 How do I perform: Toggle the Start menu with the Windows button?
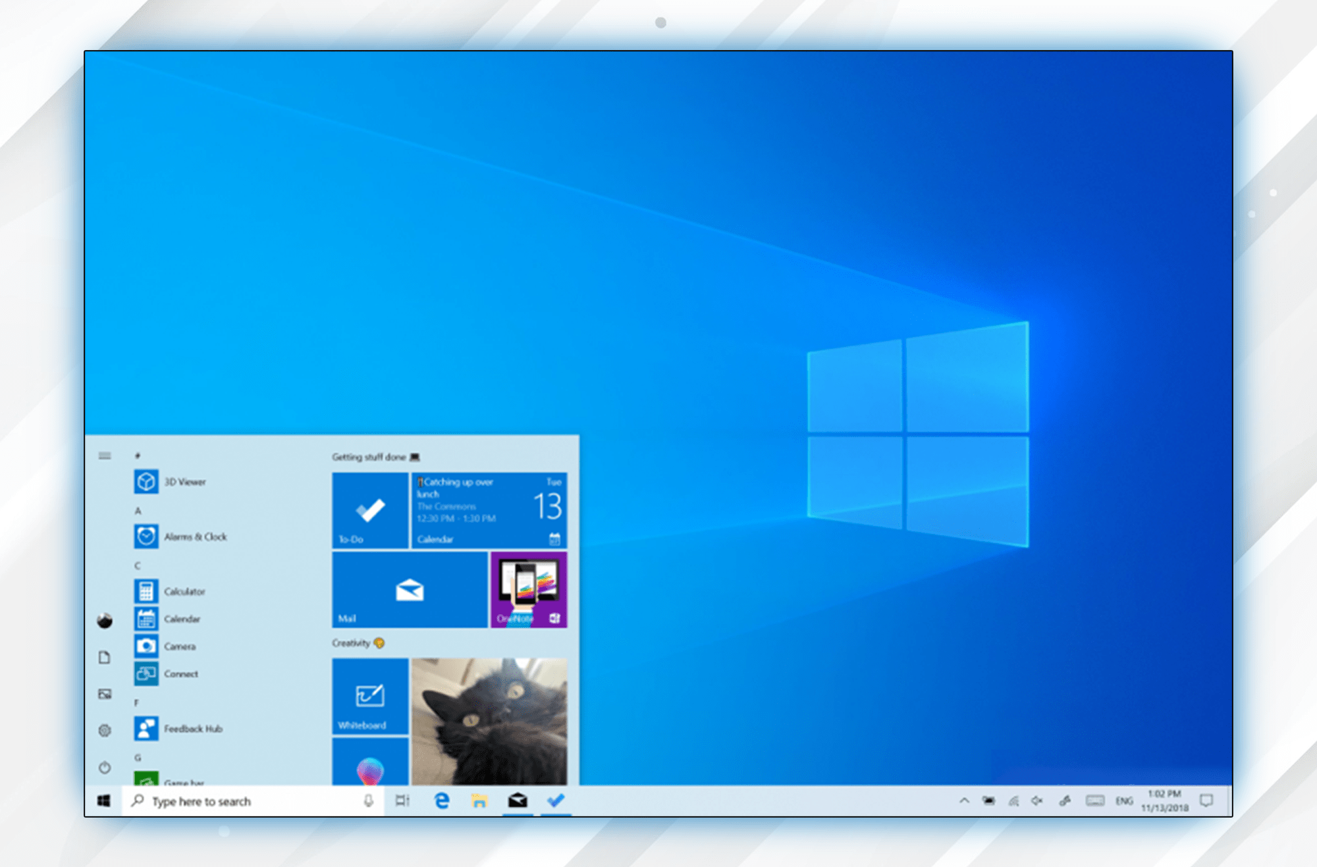(x=104, y=801)
